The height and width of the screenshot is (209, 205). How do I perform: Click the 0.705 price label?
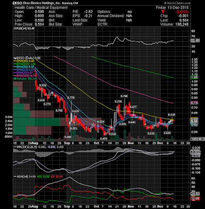[59, 110]
